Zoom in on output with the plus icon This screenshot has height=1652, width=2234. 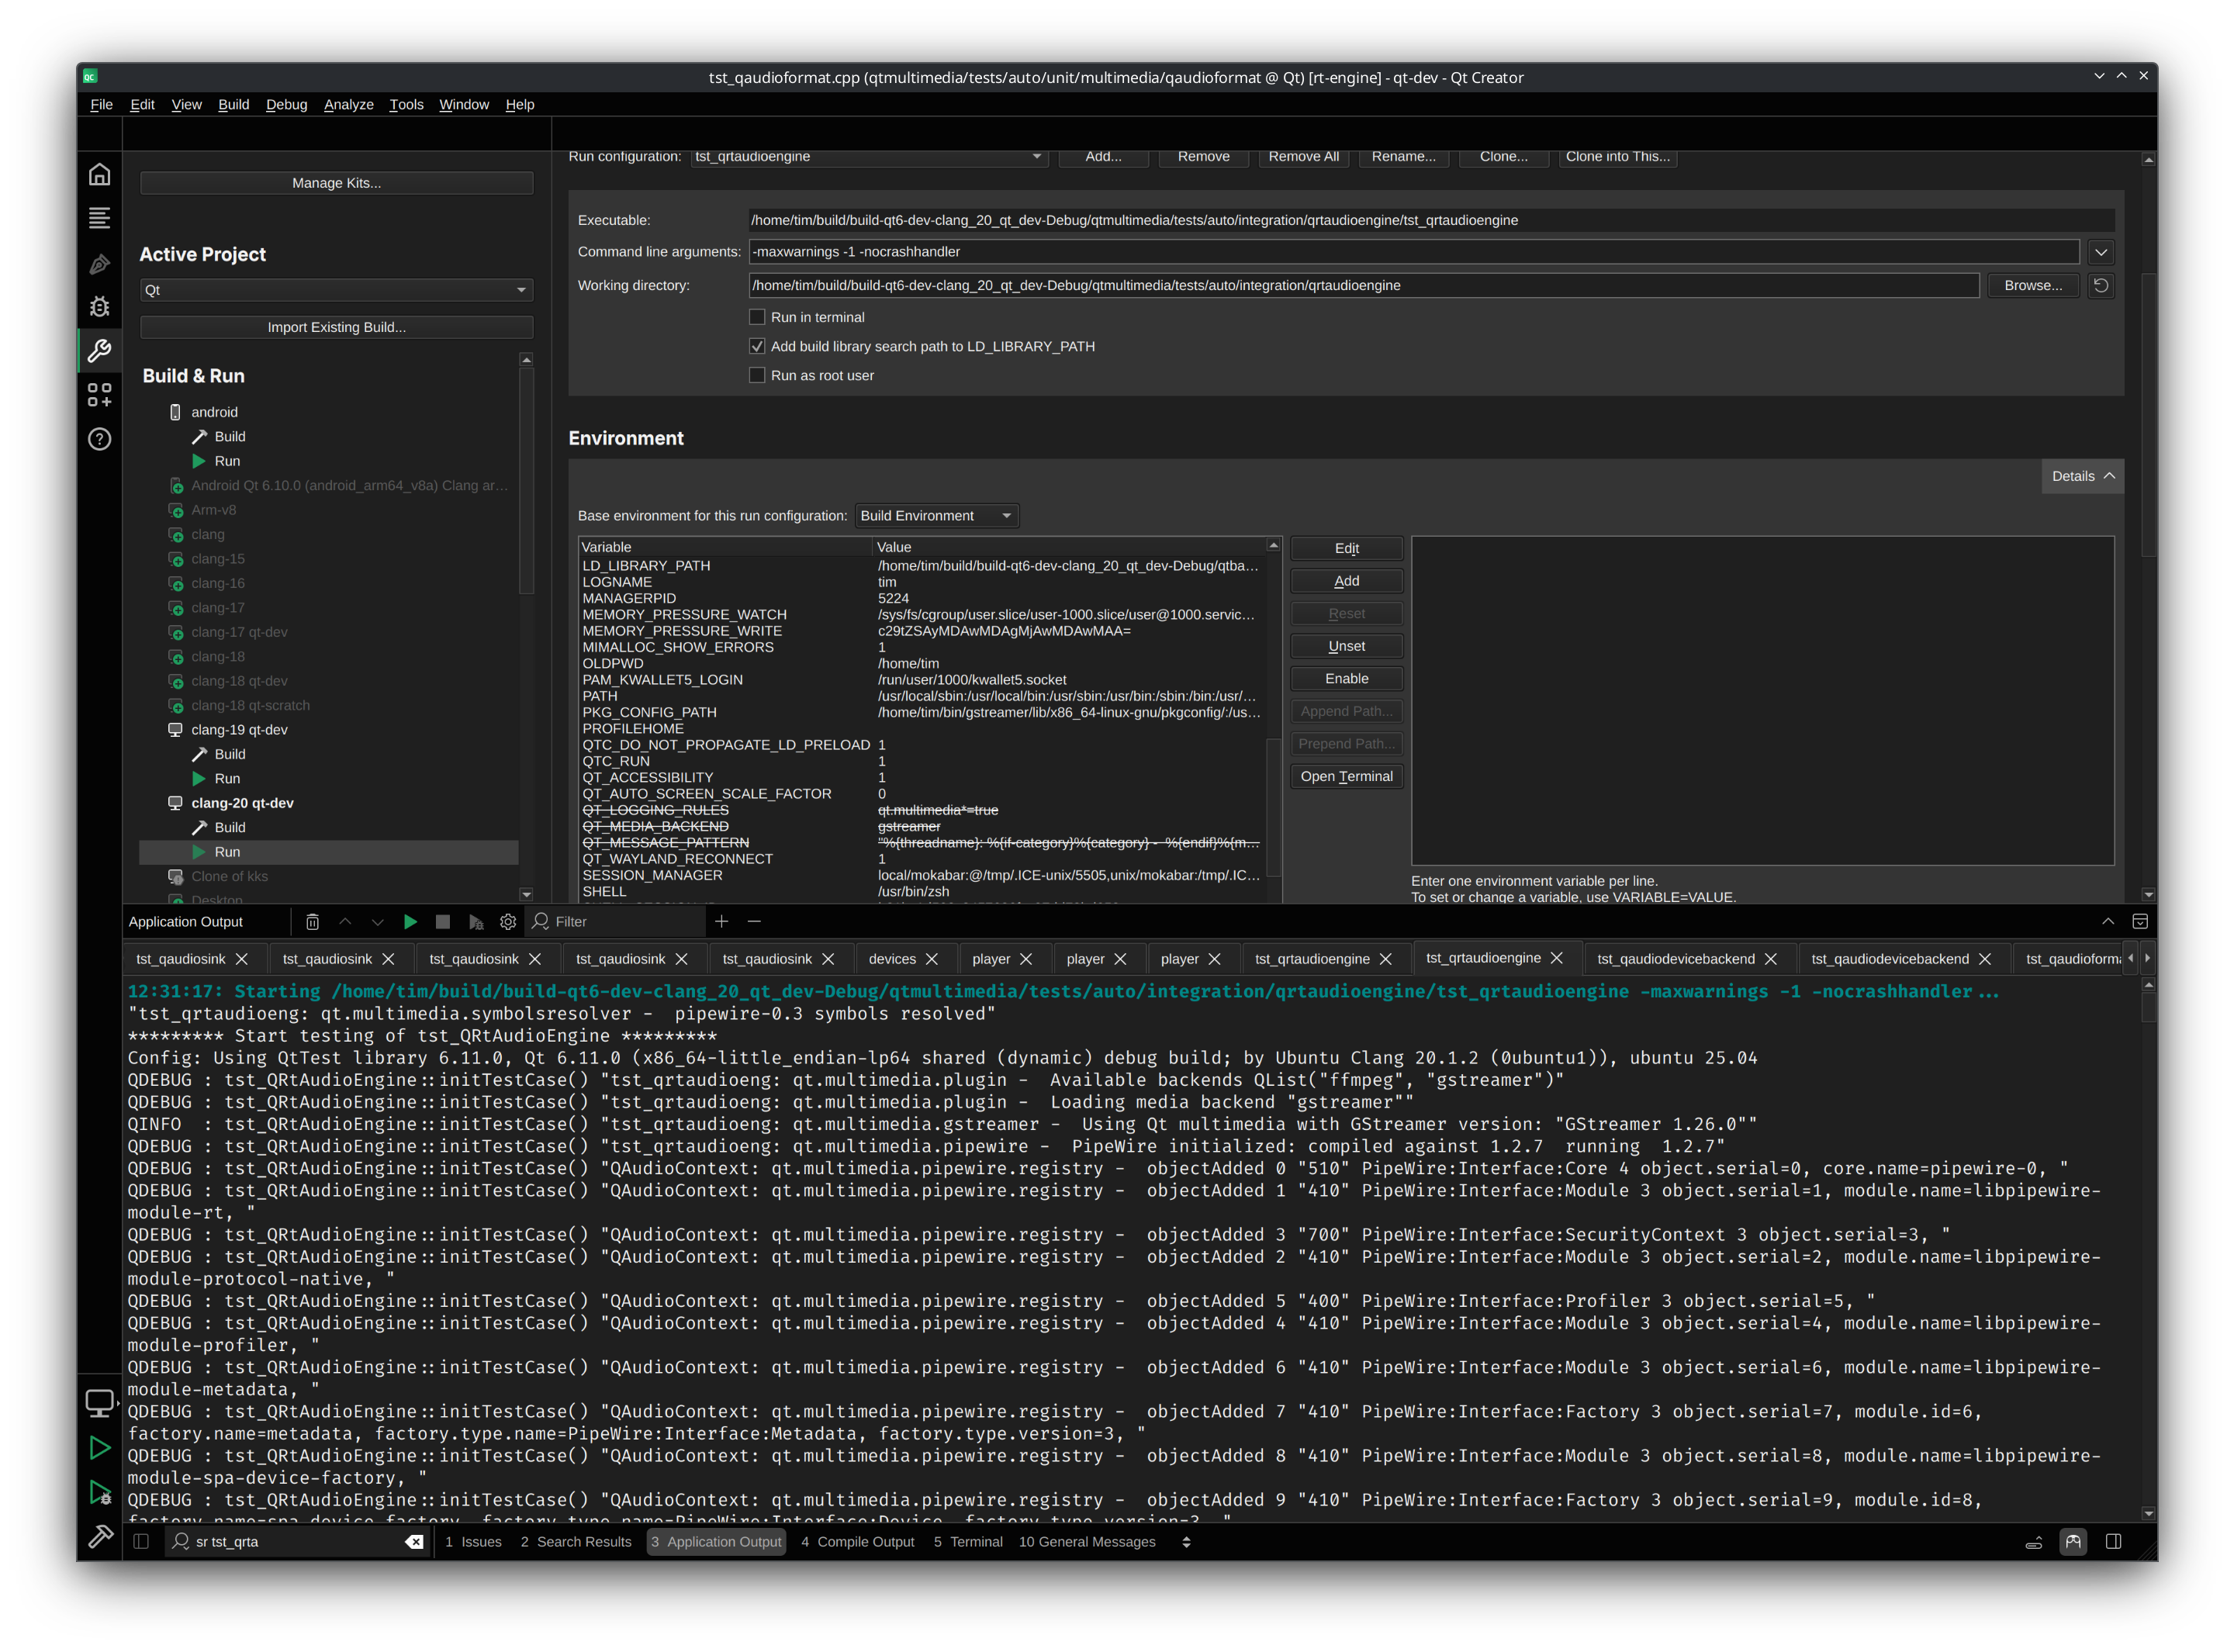click(x=721, y=922)
